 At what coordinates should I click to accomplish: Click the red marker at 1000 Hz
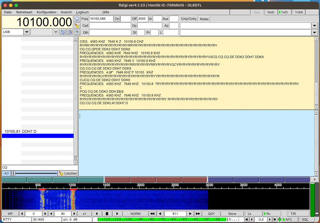tap(73, 189)
